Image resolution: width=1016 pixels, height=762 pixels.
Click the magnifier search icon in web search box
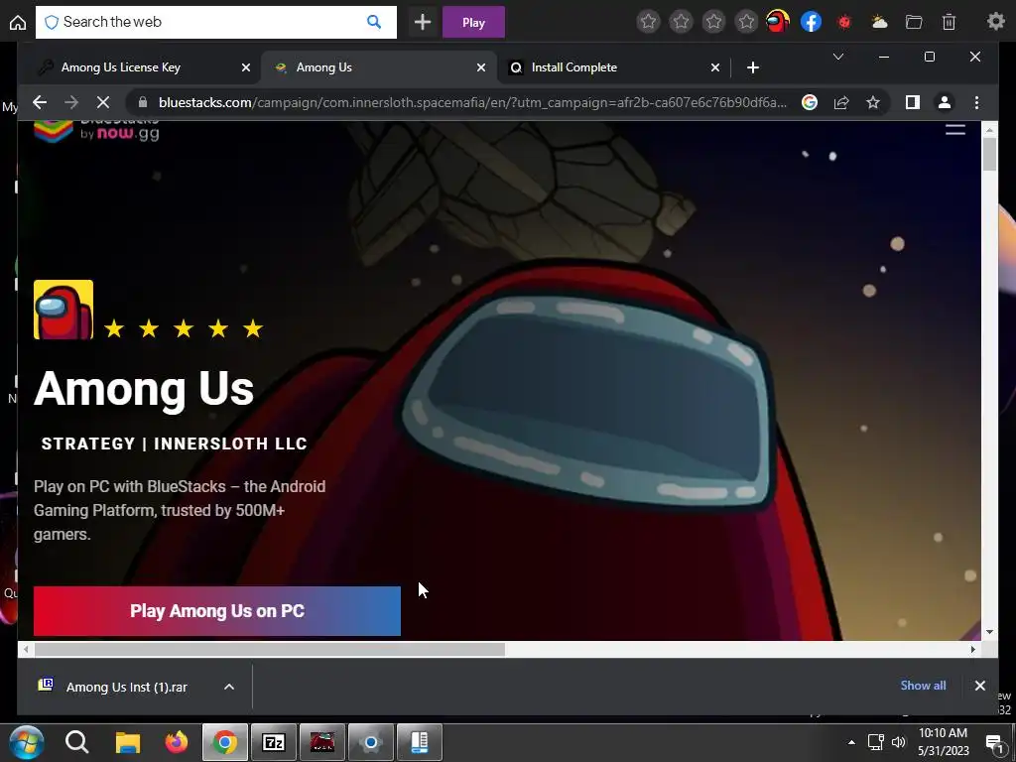[374, 22]
